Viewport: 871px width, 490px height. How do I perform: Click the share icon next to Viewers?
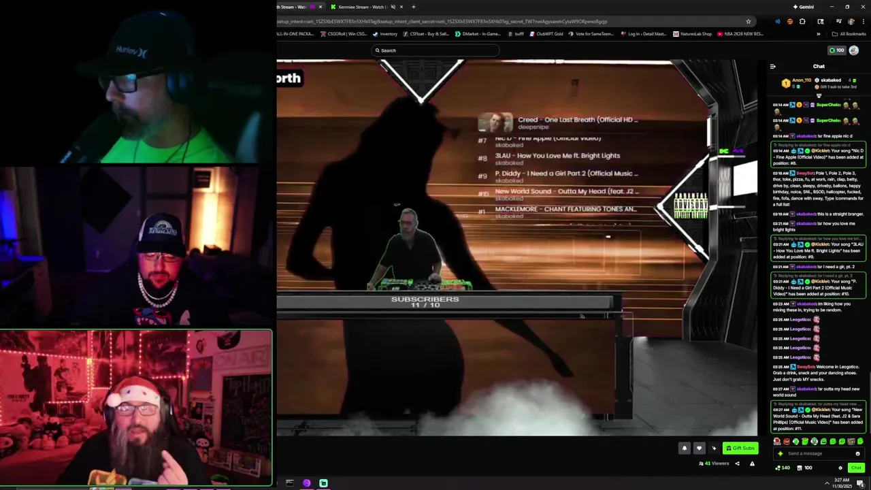click(737, 463)
